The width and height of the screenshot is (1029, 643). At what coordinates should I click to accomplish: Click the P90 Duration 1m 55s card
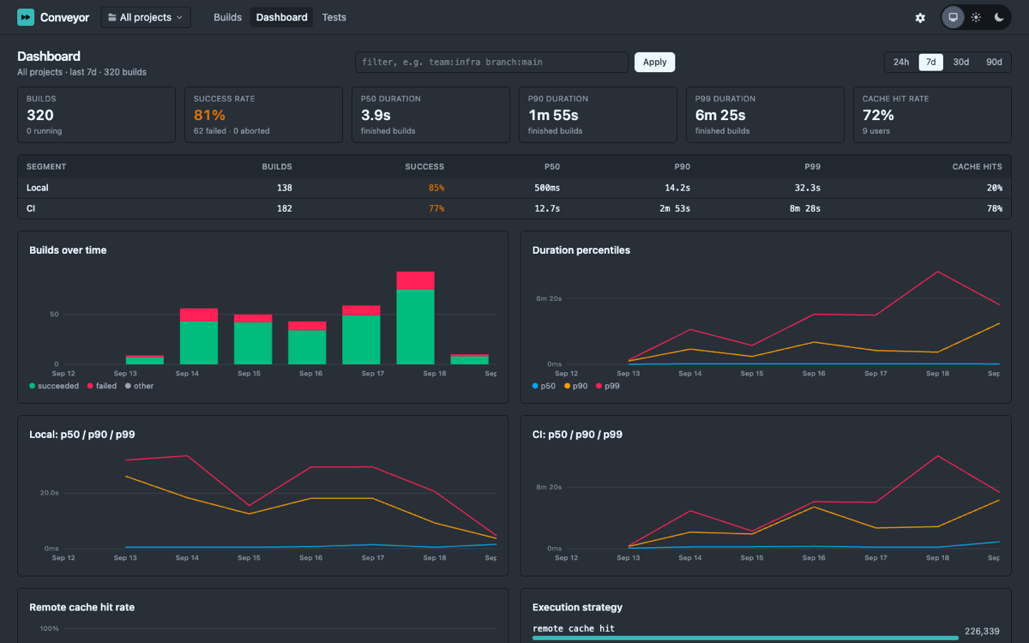tap(598, 115)
